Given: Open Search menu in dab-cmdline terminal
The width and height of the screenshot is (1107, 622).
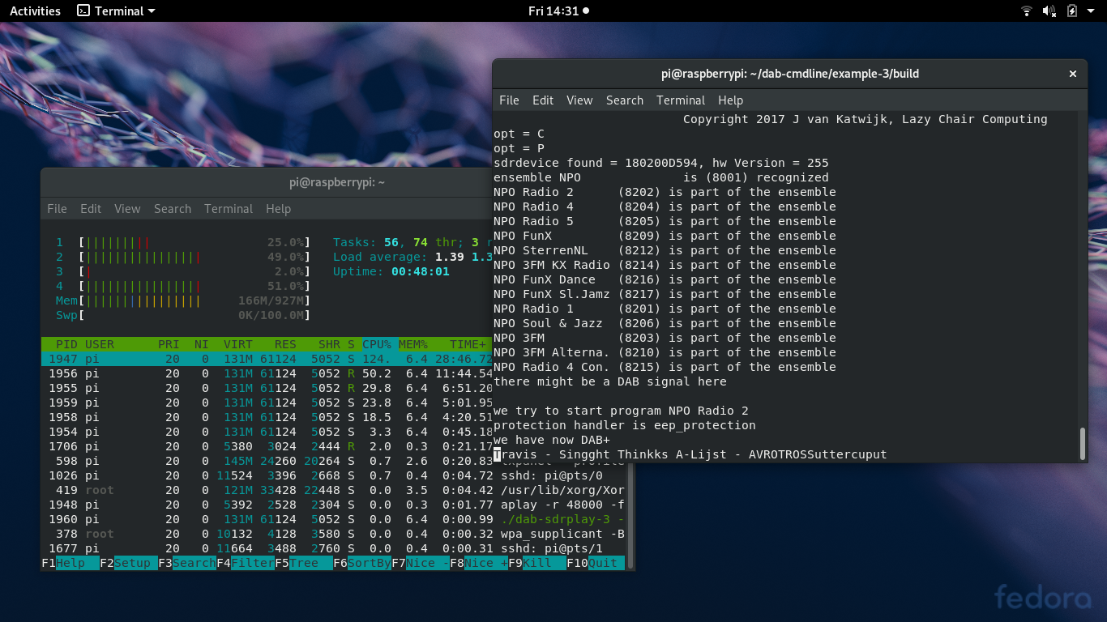Looking at the screenshot, I should pyautogui.click(x=624, y=100).
